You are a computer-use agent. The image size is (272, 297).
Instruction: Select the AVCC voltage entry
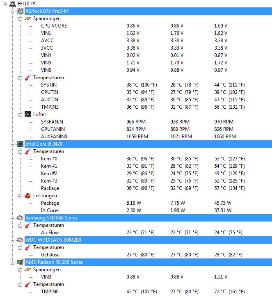pos(47,41)
